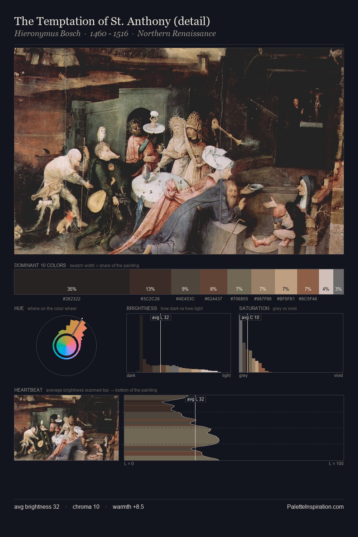358x537 pixels.
Task: Click the hex code text #8C5F46
Action: tap(308, 299)
